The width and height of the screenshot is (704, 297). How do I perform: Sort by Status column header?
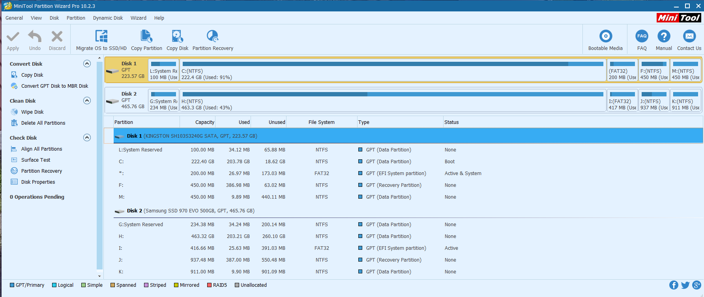(x=573, y=122)
